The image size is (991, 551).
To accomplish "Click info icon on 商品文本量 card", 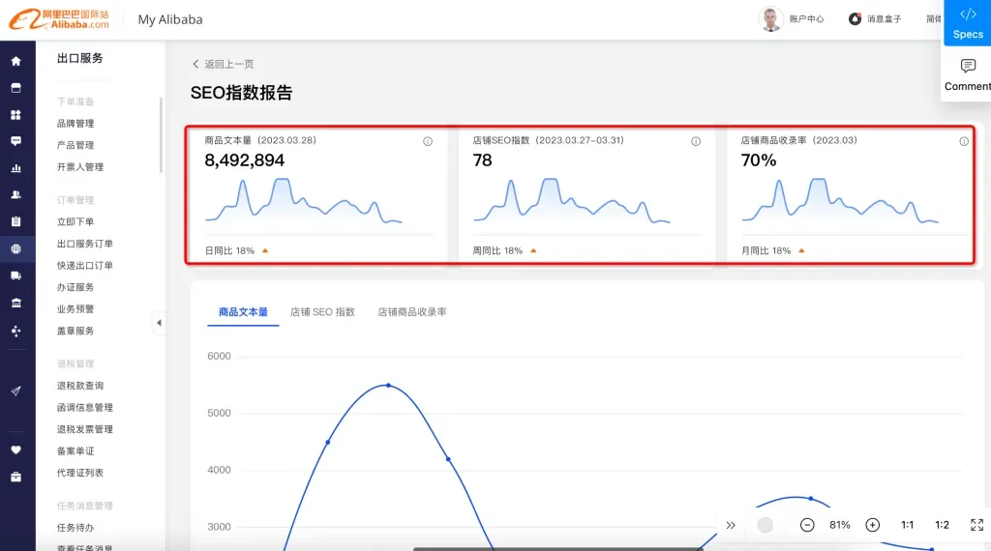I will (x=428, y=141).
